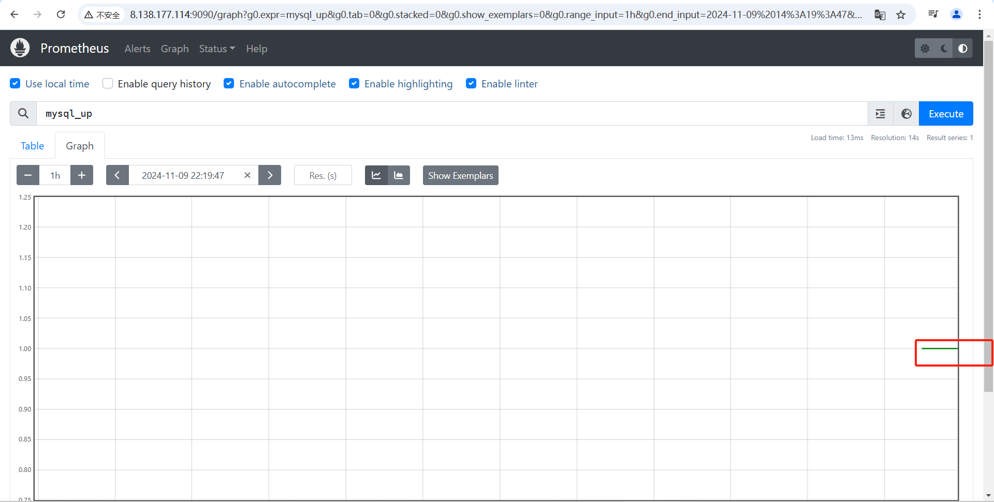The width and height of the screenshot is (994, 502).
Task: Click the Show Exemplars button
Action: point(461,175)
